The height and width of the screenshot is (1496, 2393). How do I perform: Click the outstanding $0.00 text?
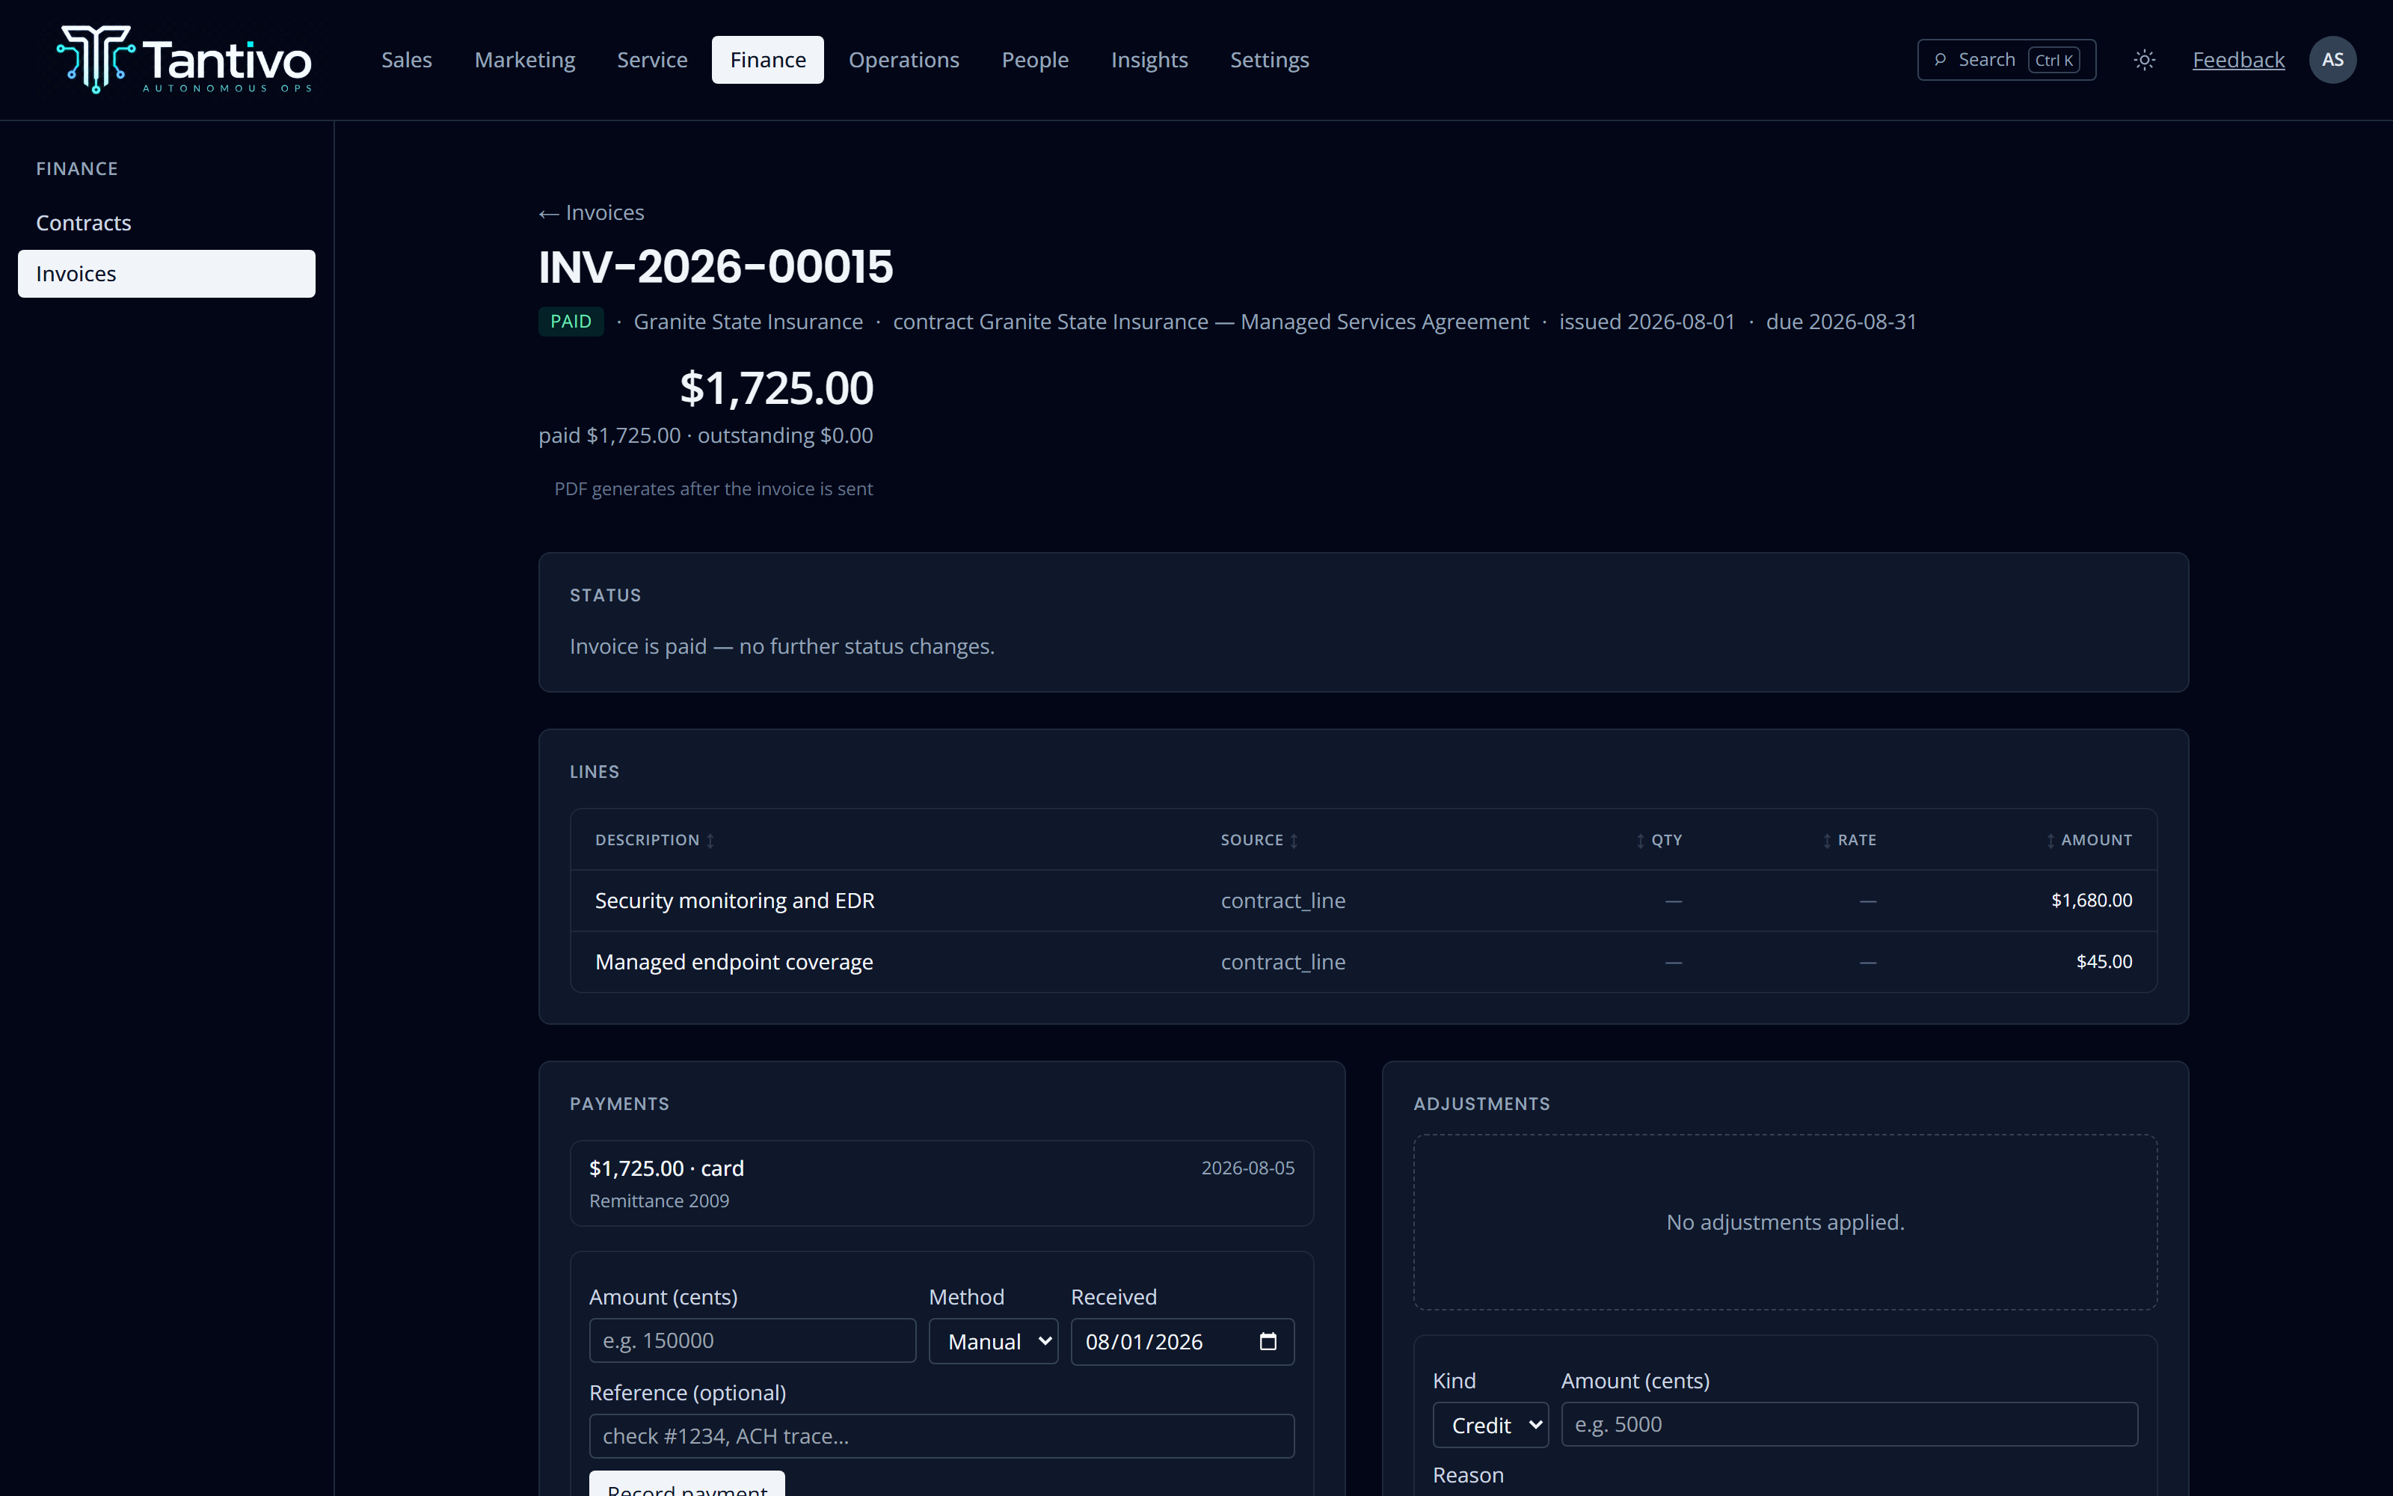(785, 435)
